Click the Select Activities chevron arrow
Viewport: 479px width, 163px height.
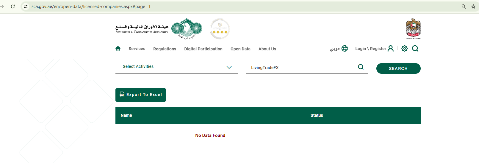pyautogui.click(x=229, y=67)
